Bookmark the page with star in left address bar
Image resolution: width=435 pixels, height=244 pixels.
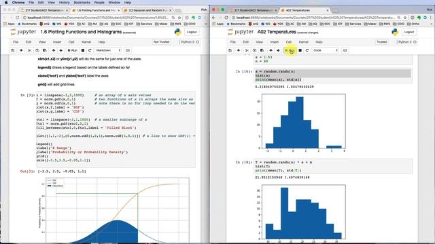pyautogui.click(x=179, y=18)
